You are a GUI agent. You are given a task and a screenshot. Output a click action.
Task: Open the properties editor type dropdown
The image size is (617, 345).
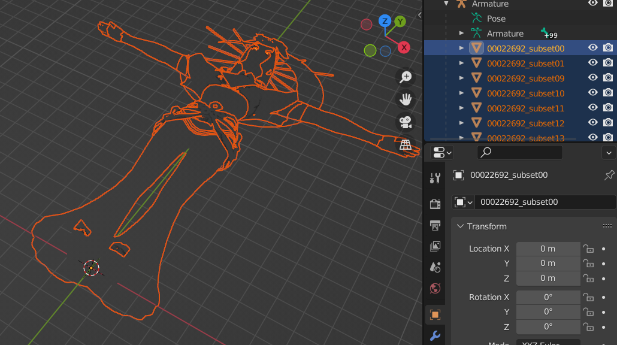(x=442, y=152)
